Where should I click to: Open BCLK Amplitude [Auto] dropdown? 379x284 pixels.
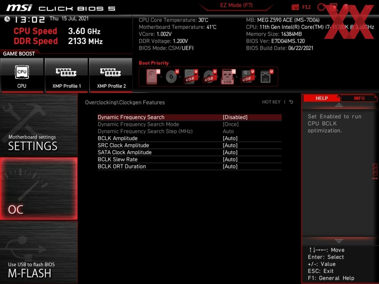click(x=230, y=138)
